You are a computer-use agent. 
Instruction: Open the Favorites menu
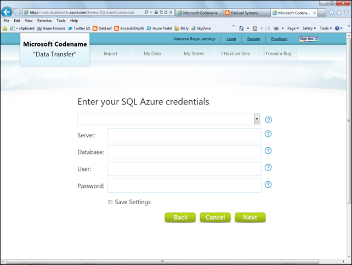(44, 20)
